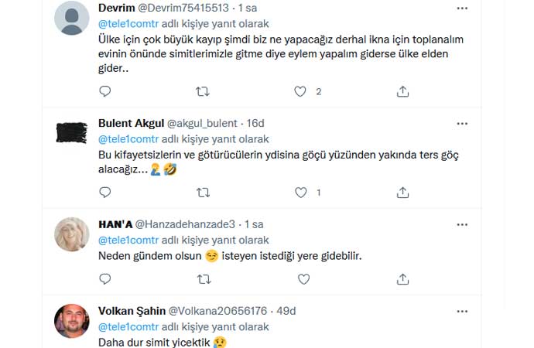Open @tele1comtr mention in Devrim's reply
Screen dimensions: 534x348
tap(126, 23)
